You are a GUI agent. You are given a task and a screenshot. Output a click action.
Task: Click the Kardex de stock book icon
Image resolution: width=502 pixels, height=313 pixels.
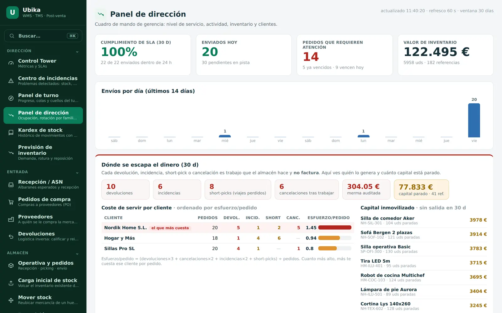pyautogui.click(x=11, y=133)
